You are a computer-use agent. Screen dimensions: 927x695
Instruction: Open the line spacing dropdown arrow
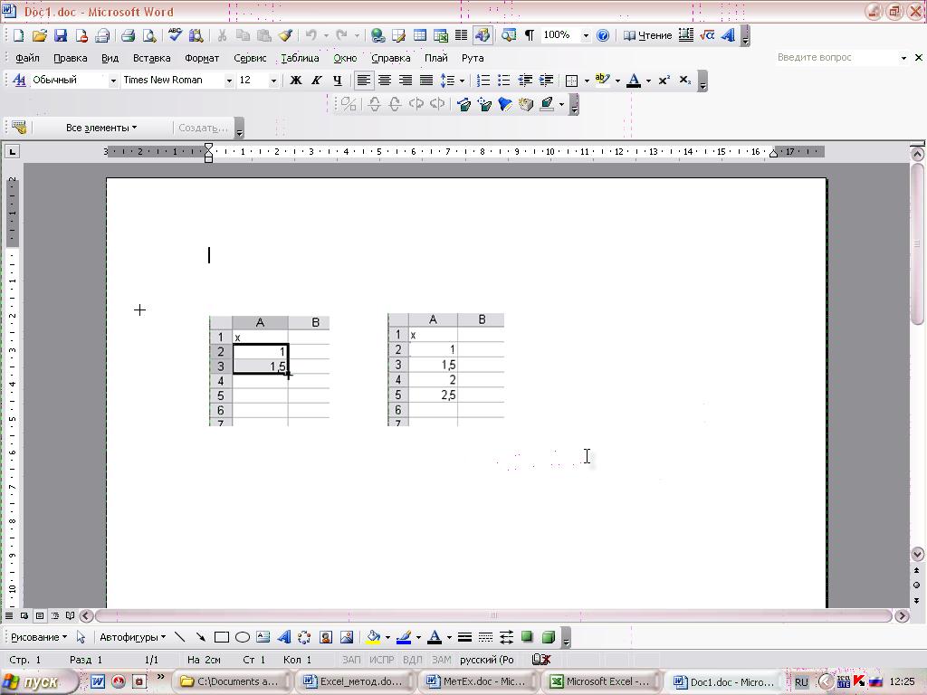pos(462,81)
